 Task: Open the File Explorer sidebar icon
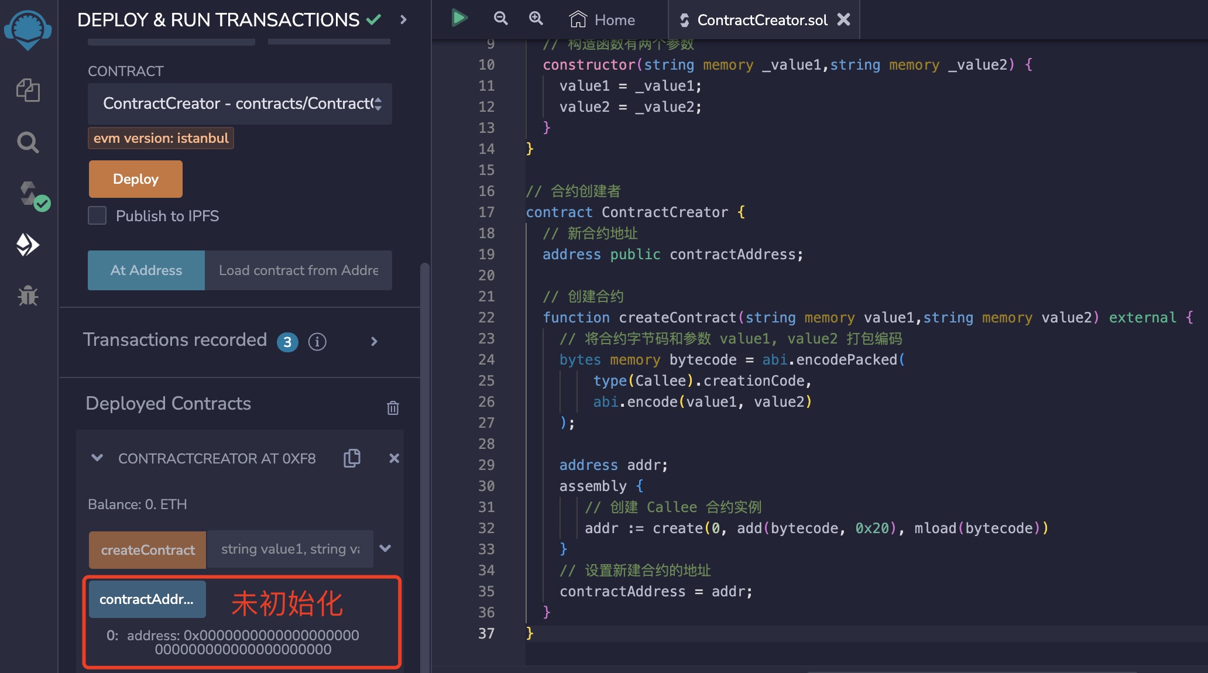click(28, 90)
